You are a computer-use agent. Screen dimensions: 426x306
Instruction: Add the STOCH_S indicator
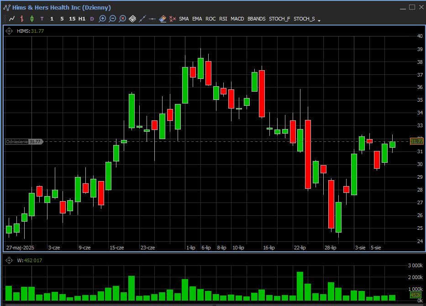pos(304,19)
